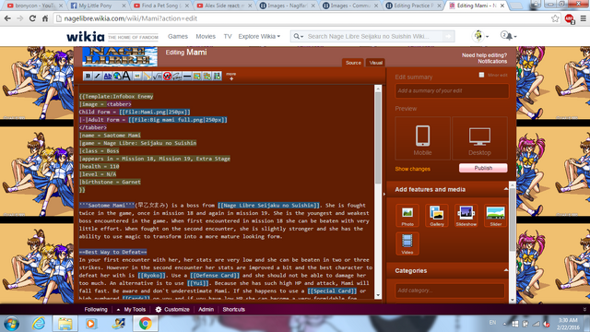Launch Internet Explorer from taskbar
The width and height of the screenshot is (590, 332).
click(39, 324)
